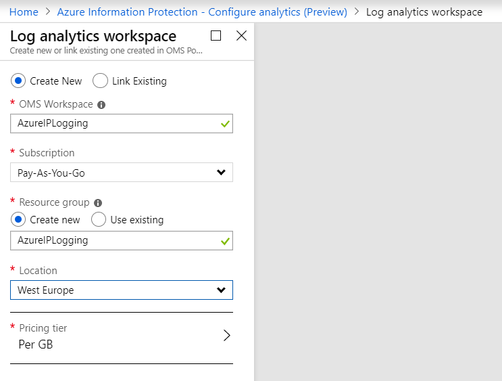Image resolution: width=502 pixels, height=381 pixels.
Task: Open the Pricing tier Per GB selector
Action: (122, 336)
